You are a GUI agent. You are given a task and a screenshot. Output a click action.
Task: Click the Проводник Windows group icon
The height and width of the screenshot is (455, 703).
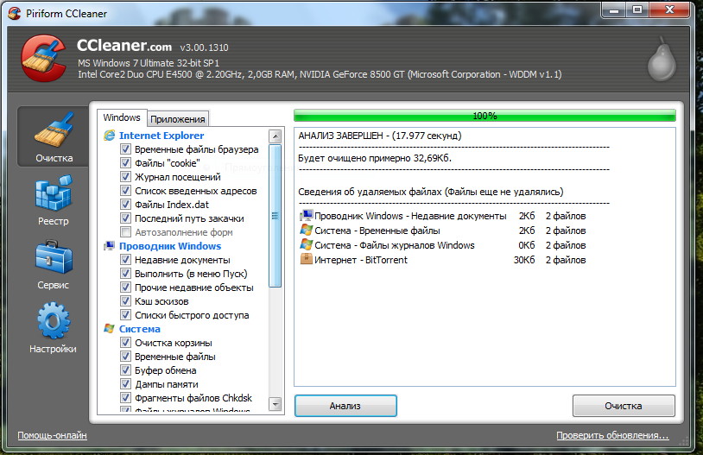(109, 246)
